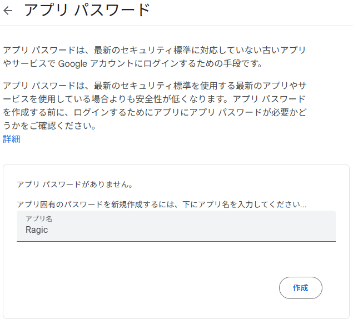Select the line ending with 必要かど
Screen dimensions: 353x324
155,112
